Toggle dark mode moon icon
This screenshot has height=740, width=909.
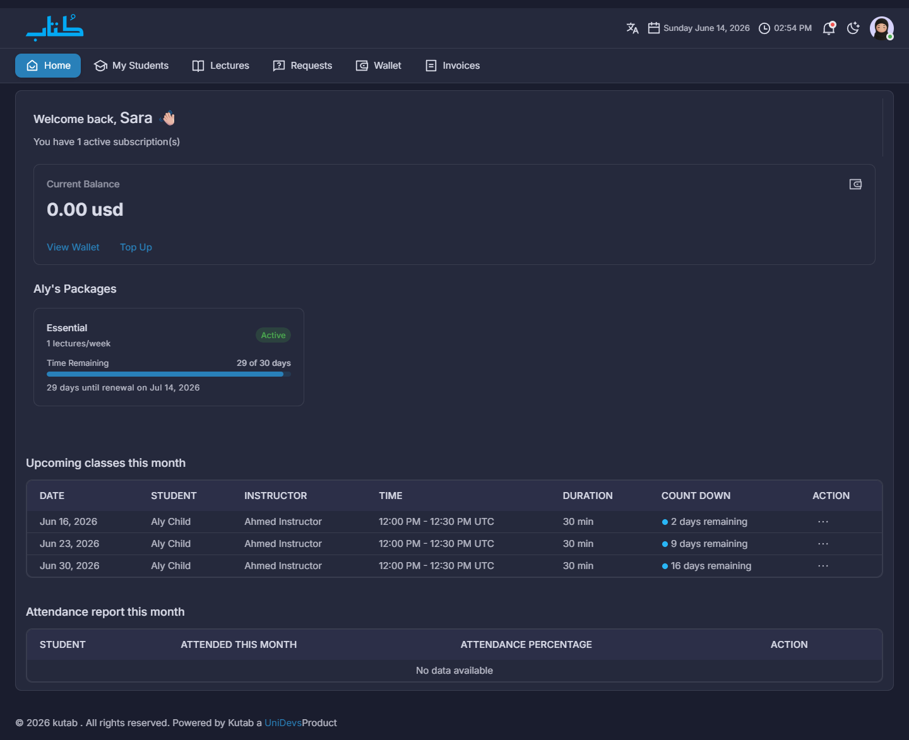pyautogui.click(x=853, y=28)
